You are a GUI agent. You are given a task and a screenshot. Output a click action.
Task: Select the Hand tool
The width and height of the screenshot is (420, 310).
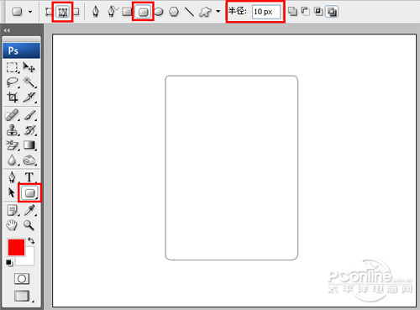tap(12, 225)
